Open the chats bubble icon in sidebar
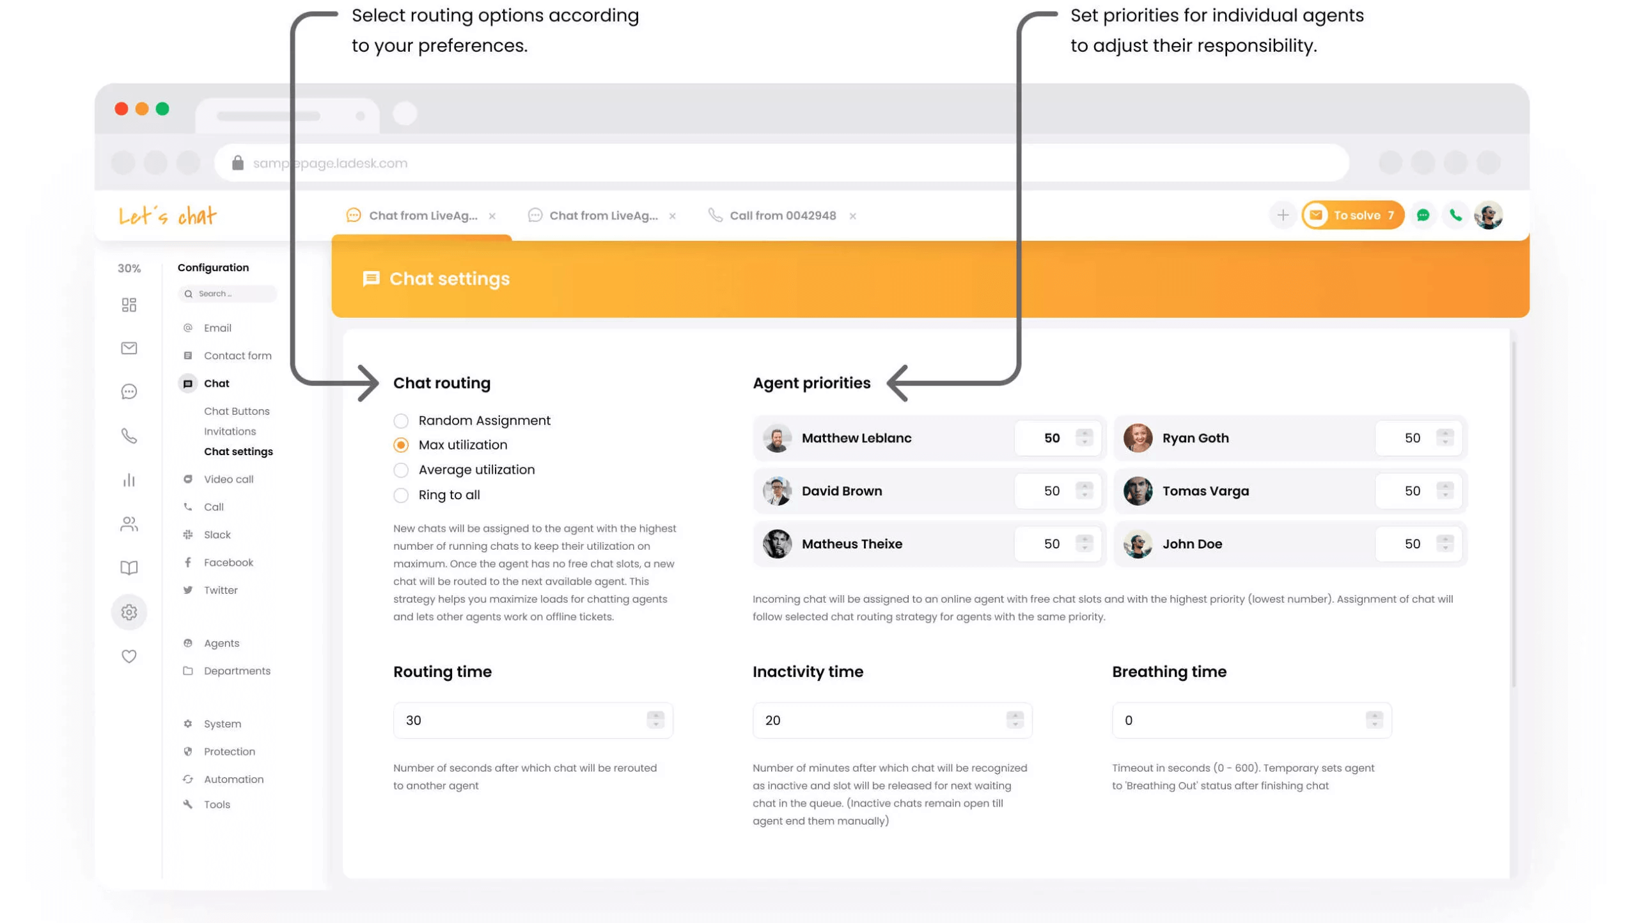Image resolution: width=1637 pixels, height=923 pixels. (x=129, y=392)
